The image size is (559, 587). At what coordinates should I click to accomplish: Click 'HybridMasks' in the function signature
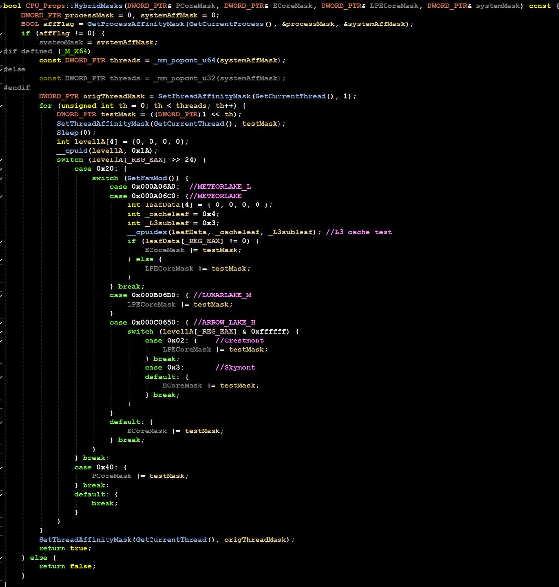pos(99,6)
